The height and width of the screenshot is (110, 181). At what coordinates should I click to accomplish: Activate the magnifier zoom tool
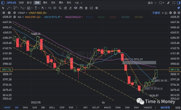60,8
